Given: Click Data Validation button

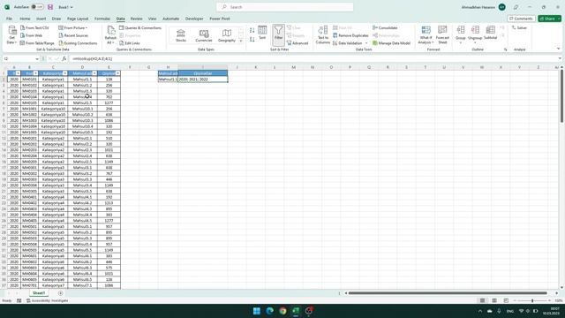Looking at the screenshot, I should [x=348, y=43].
